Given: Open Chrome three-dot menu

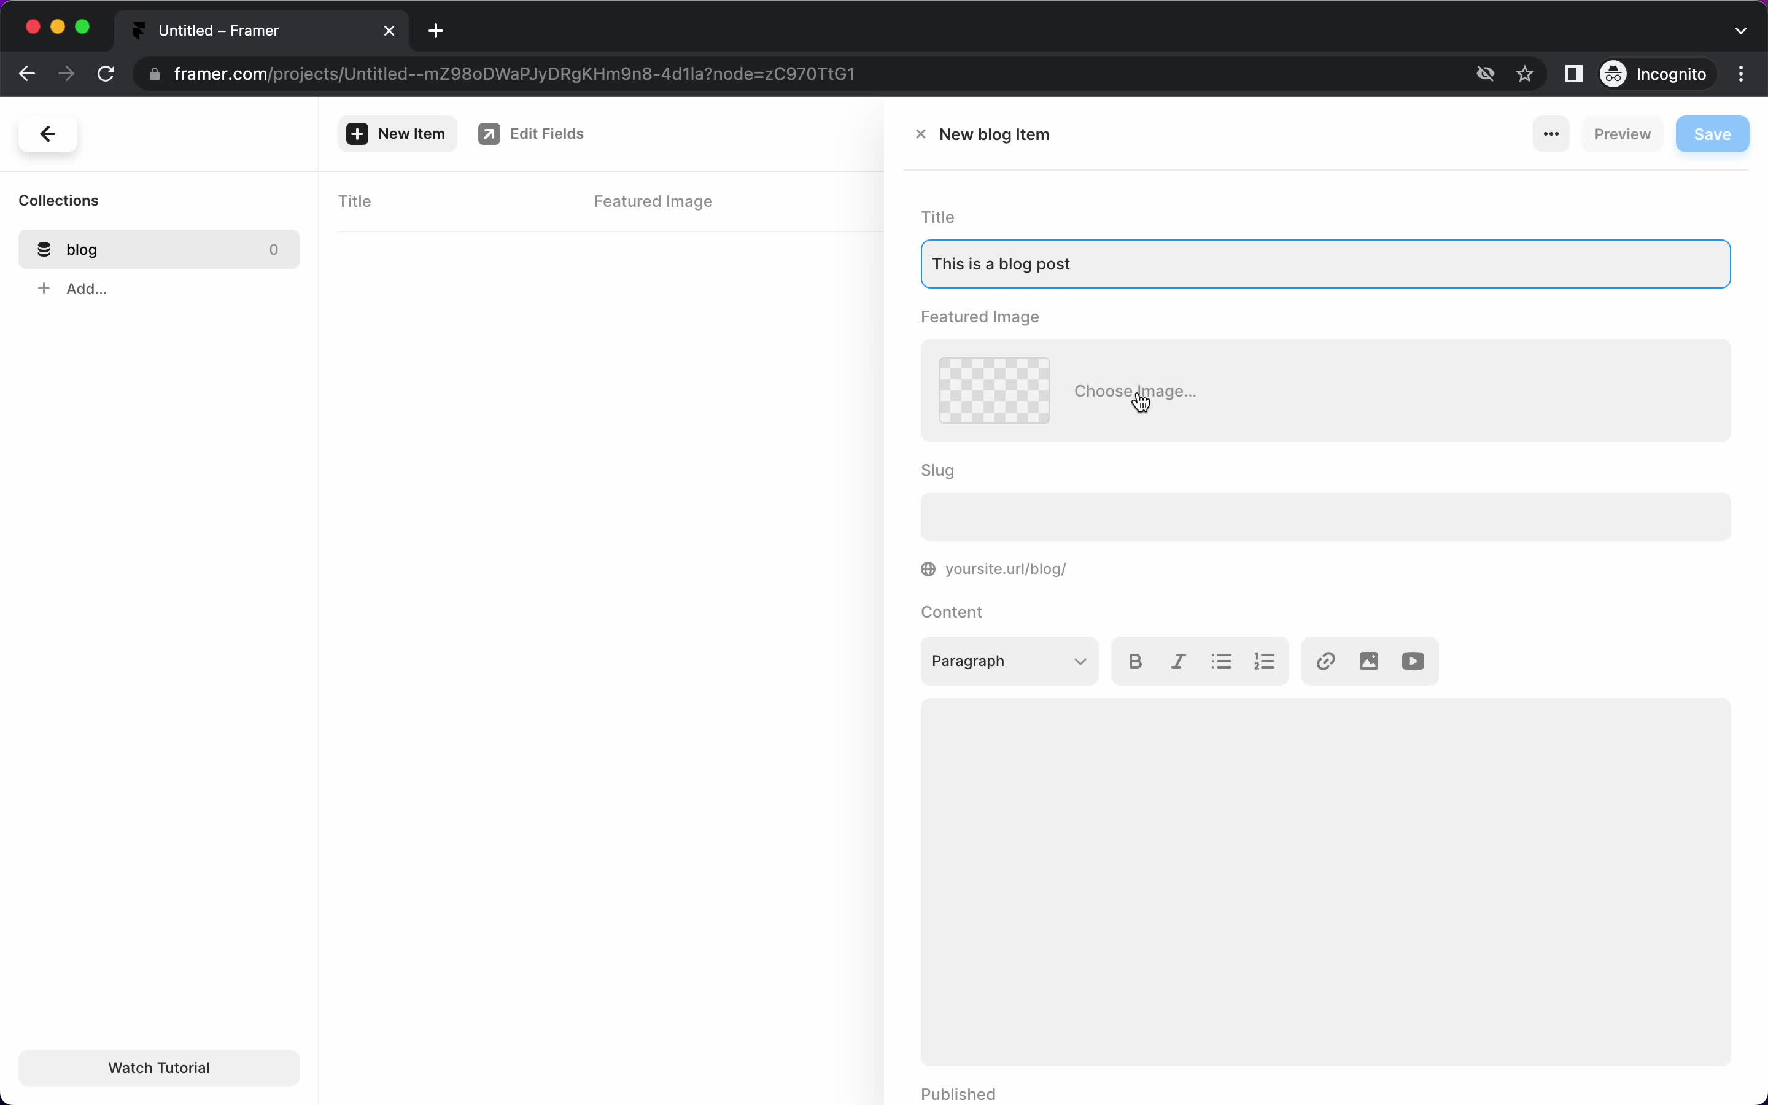Looking at the screenshot, I should pos(1741,74).
